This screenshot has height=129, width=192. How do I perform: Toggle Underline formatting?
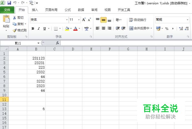tap(45, 29)
